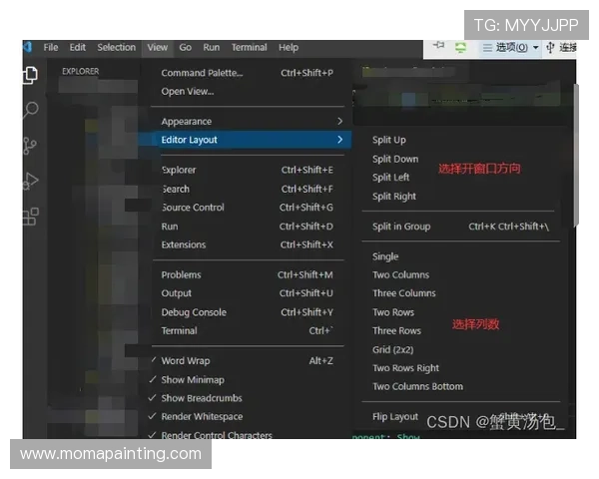Select Grid (2x2) editor layout
Viewport: 599px width, 479px height.
tap(392, 349)
